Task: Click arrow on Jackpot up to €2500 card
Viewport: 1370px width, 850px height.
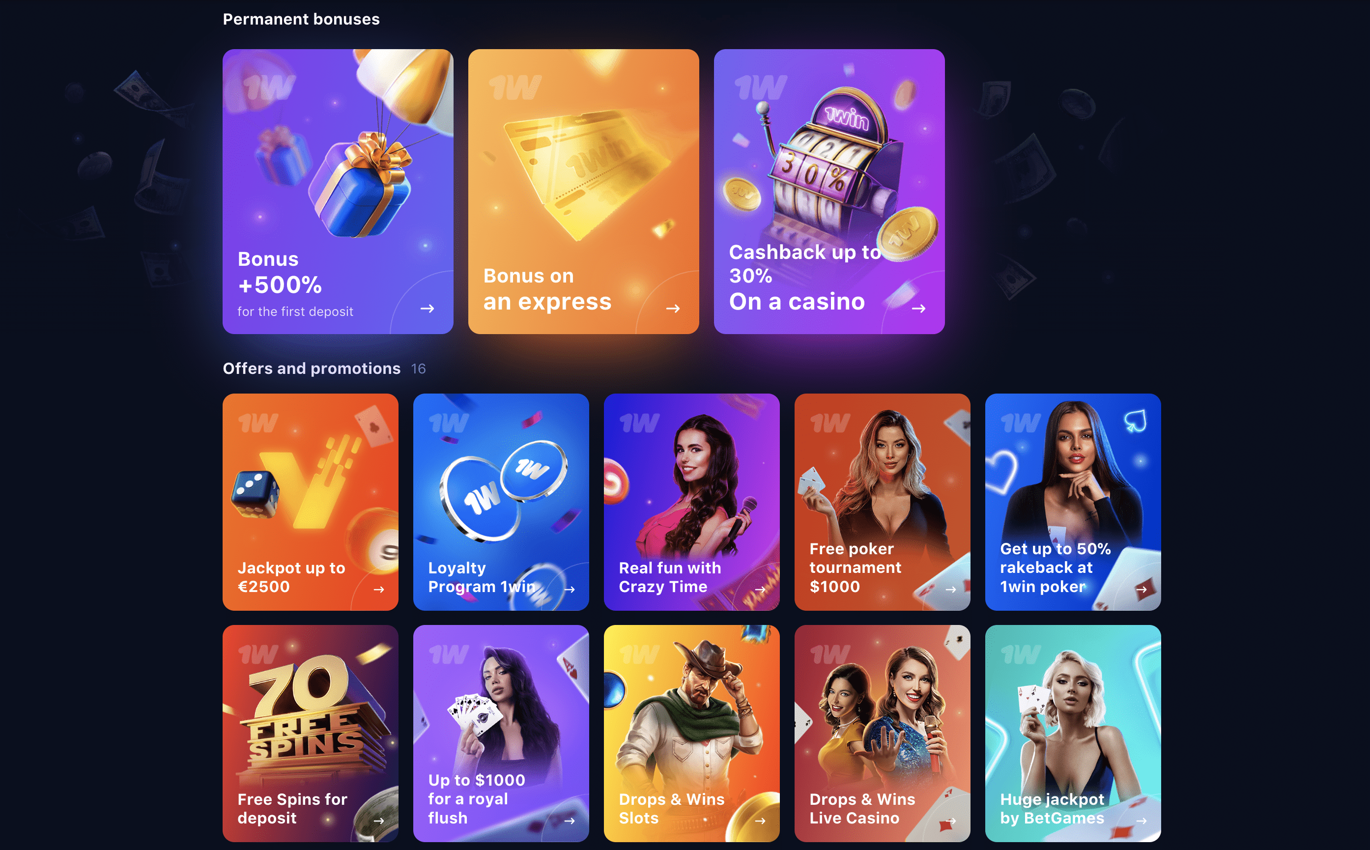Action: coord(379,589)
